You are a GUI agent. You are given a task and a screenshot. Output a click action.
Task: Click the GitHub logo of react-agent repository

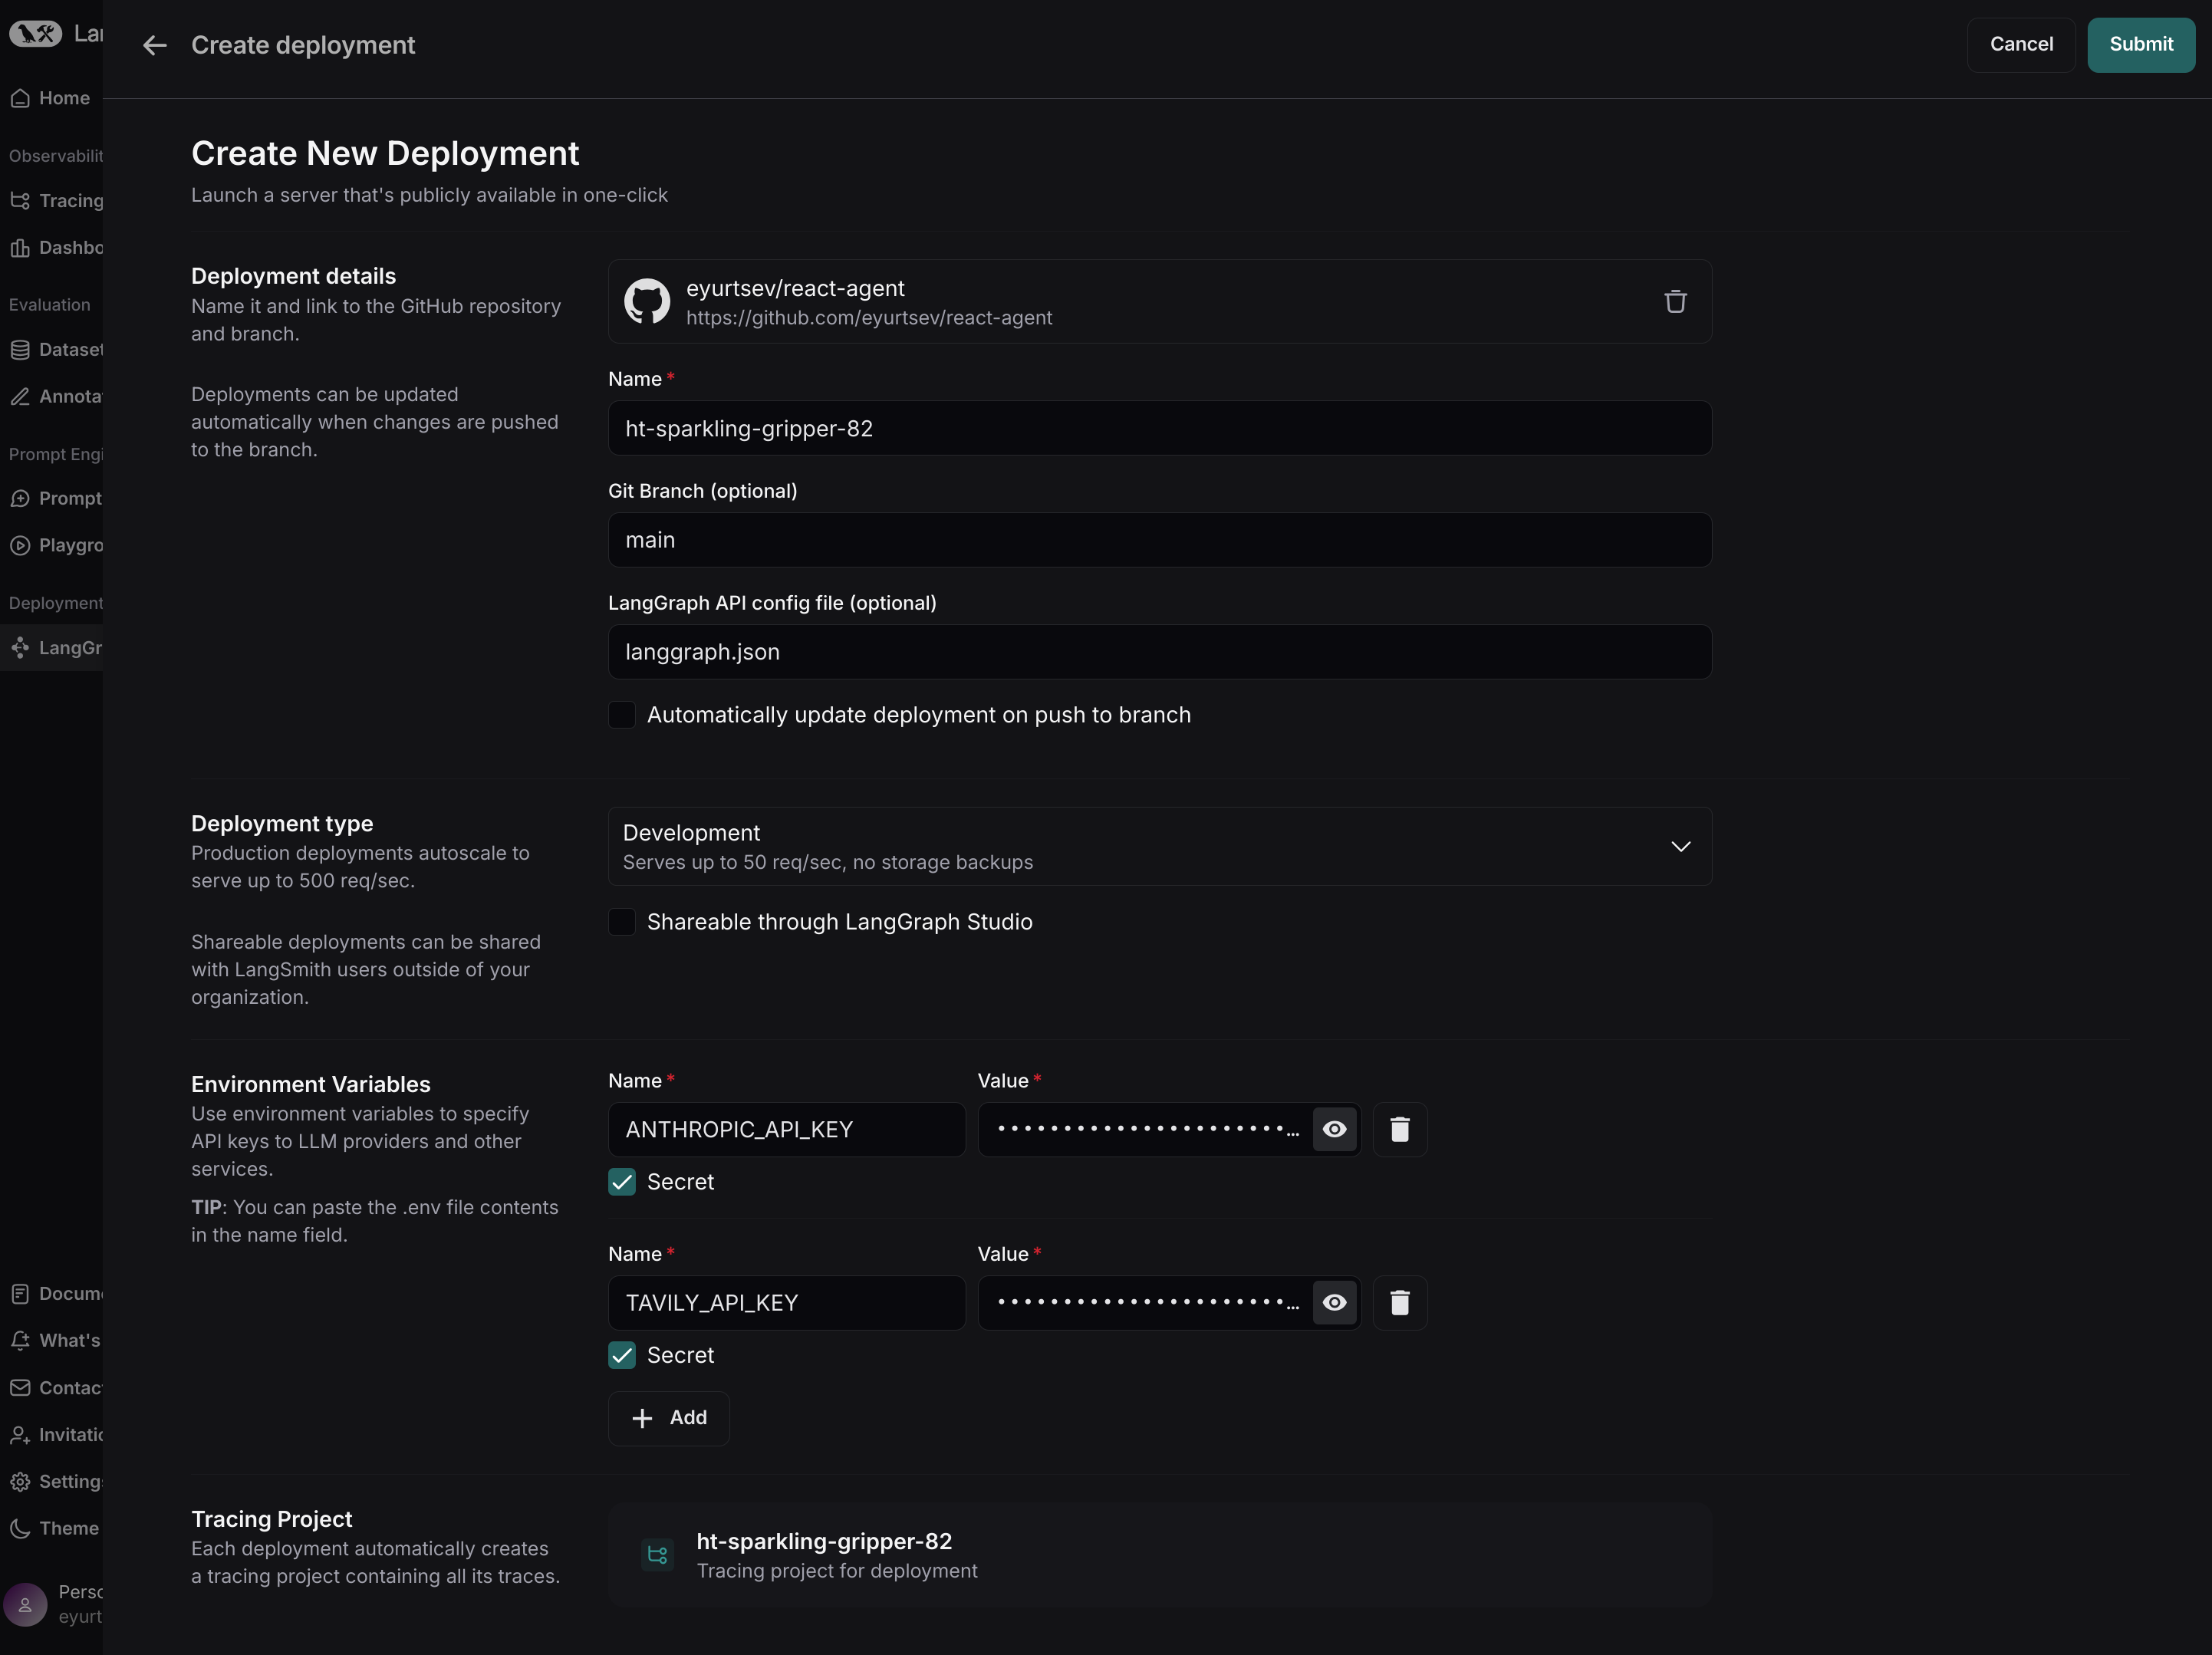[647, 302]
